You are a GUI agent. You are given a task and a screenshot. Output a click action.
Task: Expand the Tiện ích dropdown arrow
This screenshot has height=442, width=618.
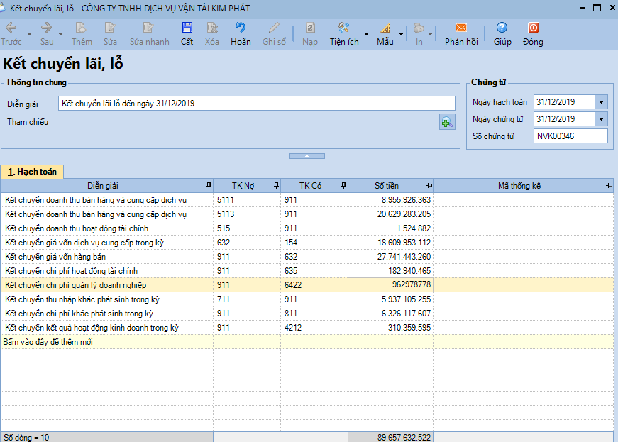click(x=366, y=34)
